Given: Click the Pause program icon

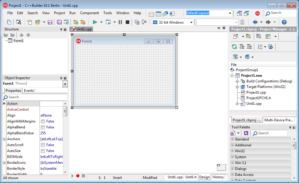Looking at the screenshot, I should tap(120, 22).
